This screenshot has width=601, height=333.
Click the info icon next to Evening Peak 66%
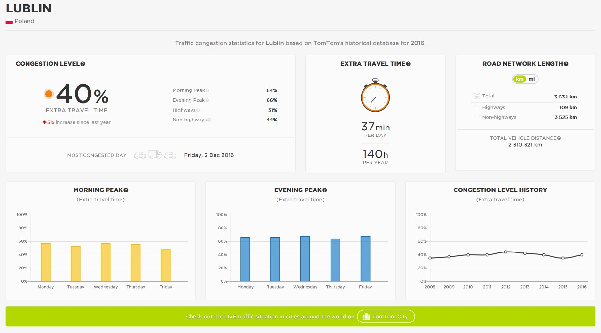click(x=207, y=100)
